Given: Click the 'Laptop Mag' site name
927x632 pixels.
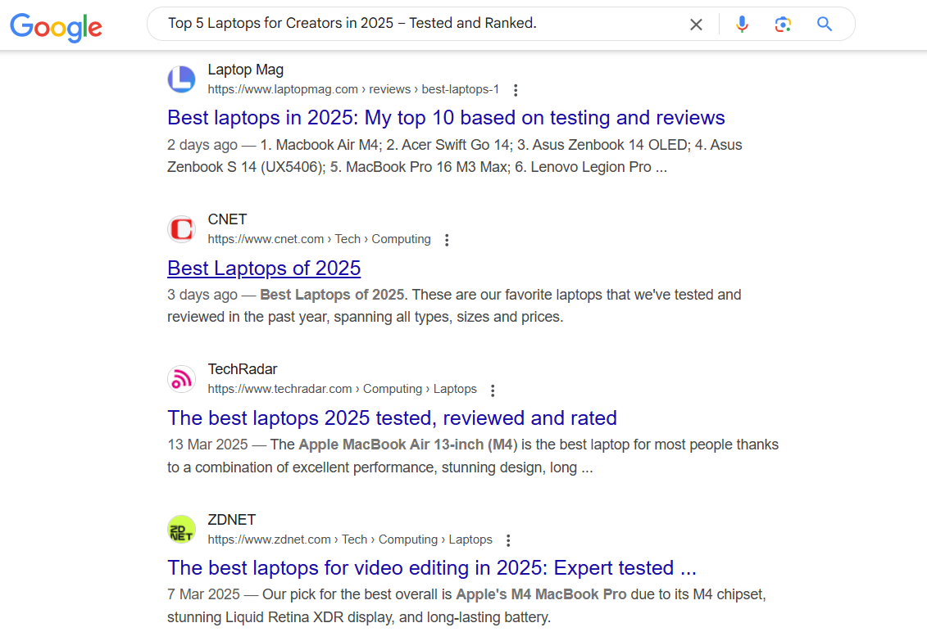Looking at the screenshot, I should [245, 70].
